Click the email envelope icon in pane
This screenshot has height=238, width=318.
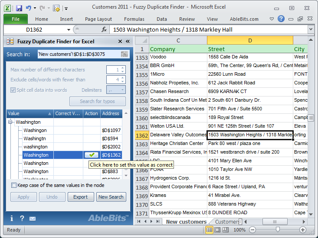click(33, 219)
